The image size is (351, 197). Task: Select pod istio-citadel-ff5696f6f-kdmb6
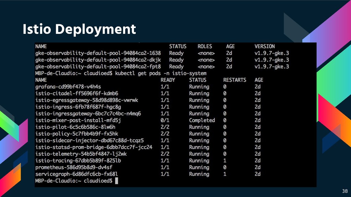(x=76, y=93)
